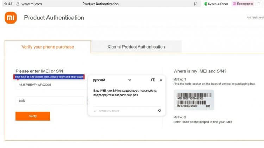Click the bookmark icon in address bar

point(196,4)
